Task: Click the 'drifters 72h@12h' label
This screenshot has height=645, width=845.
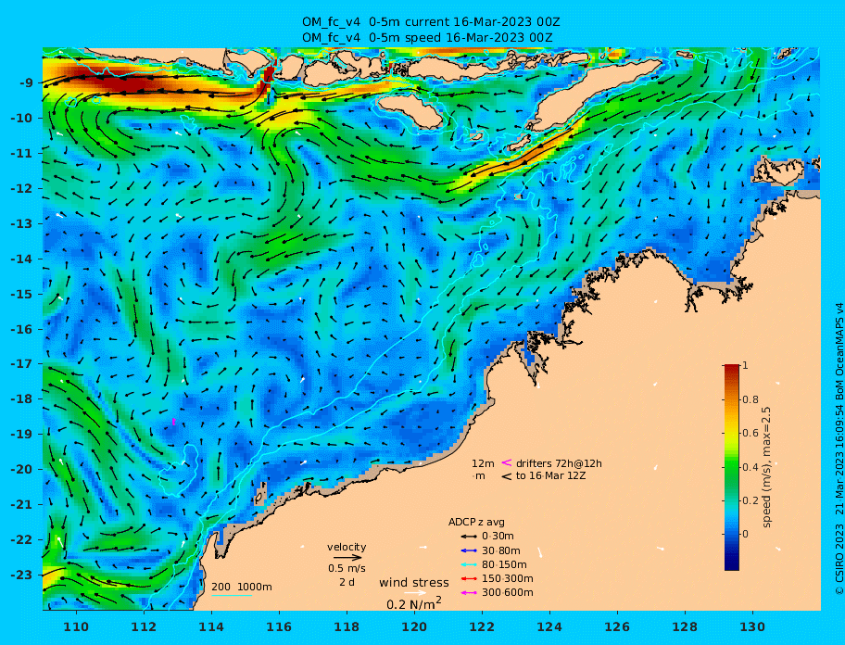Action: [x=559, y=463]
